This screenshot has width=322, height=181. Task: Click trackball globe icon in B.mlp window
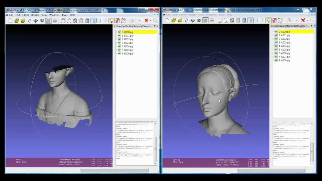(132, 21)
